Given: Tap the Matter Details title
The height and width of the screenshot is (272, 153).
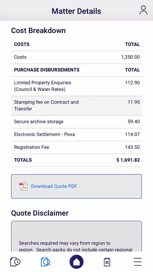Looking at the screenshot, I should [76, 11].
